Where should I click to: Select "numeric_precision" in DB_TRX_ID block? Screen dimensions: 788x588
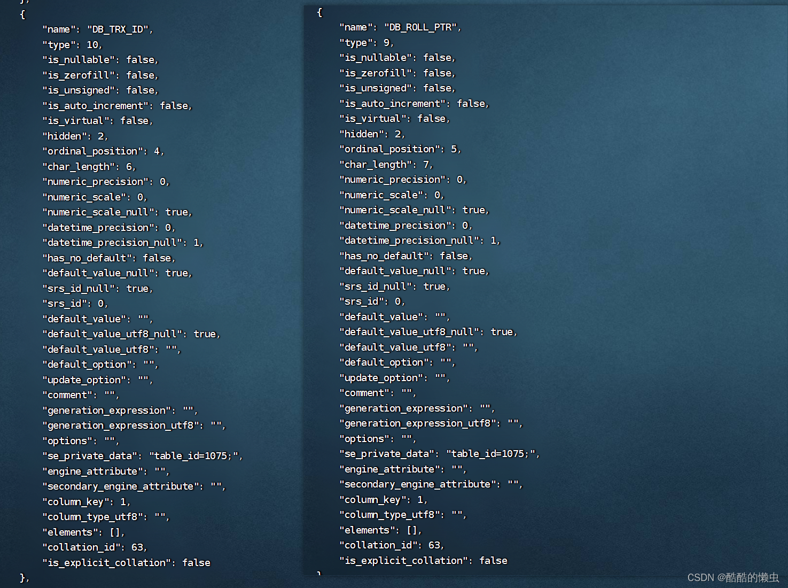point(106,182)
